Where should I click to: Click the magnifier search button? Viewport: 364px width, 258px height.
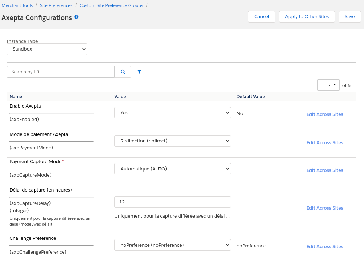123,72
